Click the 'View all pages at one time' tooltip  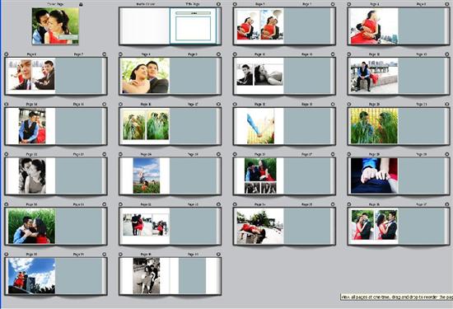pyautogui.click(x=396, y=297)
